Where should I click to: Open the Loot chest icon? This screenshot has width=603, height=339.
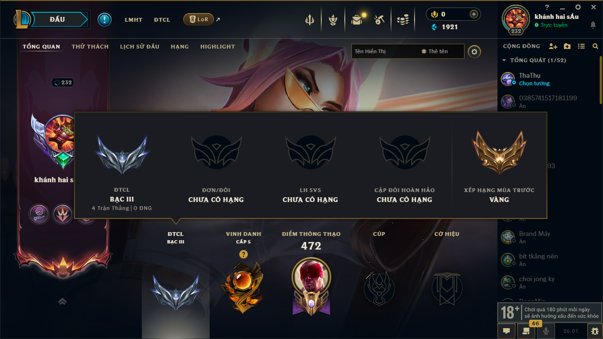coord(357,20)
